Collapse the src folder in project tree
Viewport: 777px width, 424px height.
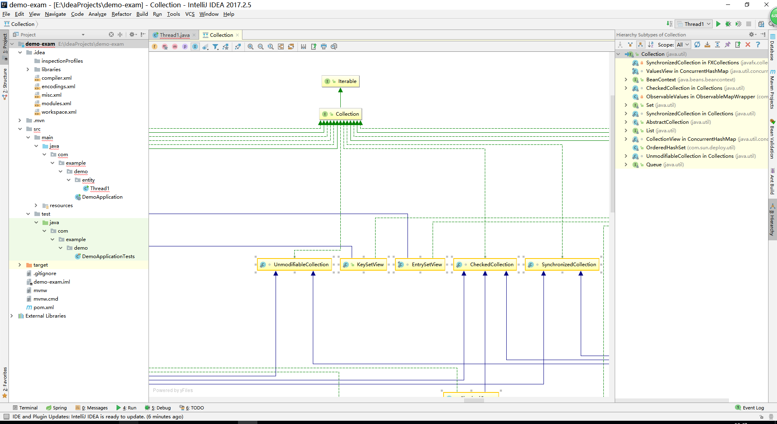(20, 129)
